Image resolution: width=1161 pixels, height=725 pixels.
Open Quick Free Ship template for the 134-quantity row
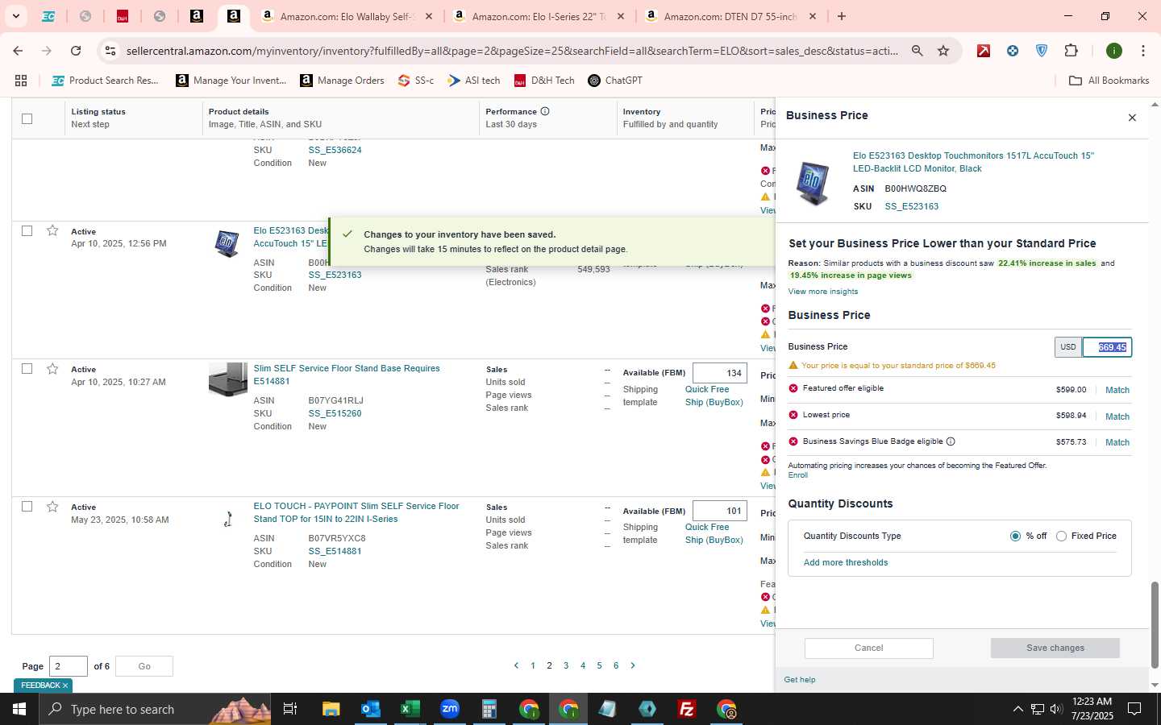pos(714,396)
